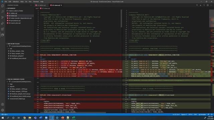Change UTF-8 encoding in status bar
The image size is (214, 120).
190,115
